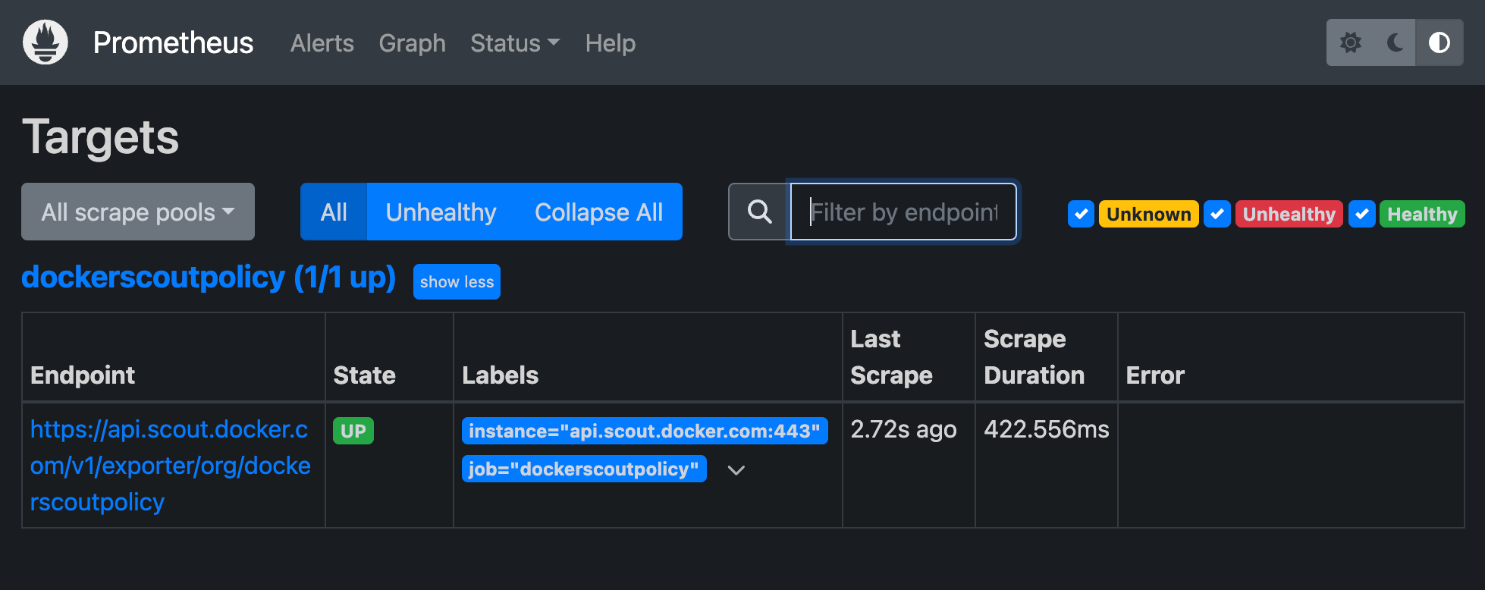Open the settings gear icon
Screen dimensions: 1485x590
point(1350,42)
